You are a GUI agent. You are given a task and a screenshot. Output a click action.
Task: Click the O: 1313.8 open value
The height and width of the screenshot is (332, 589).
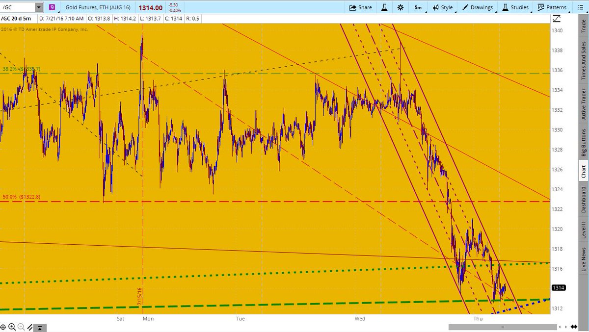[99, 19]
